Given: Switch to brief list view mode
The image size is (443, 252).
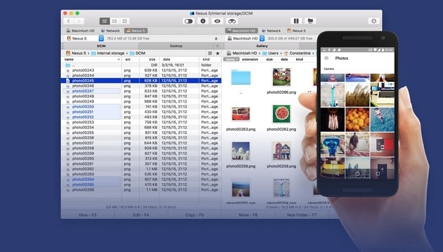Looking at the screenshot, I should point(115,21).
